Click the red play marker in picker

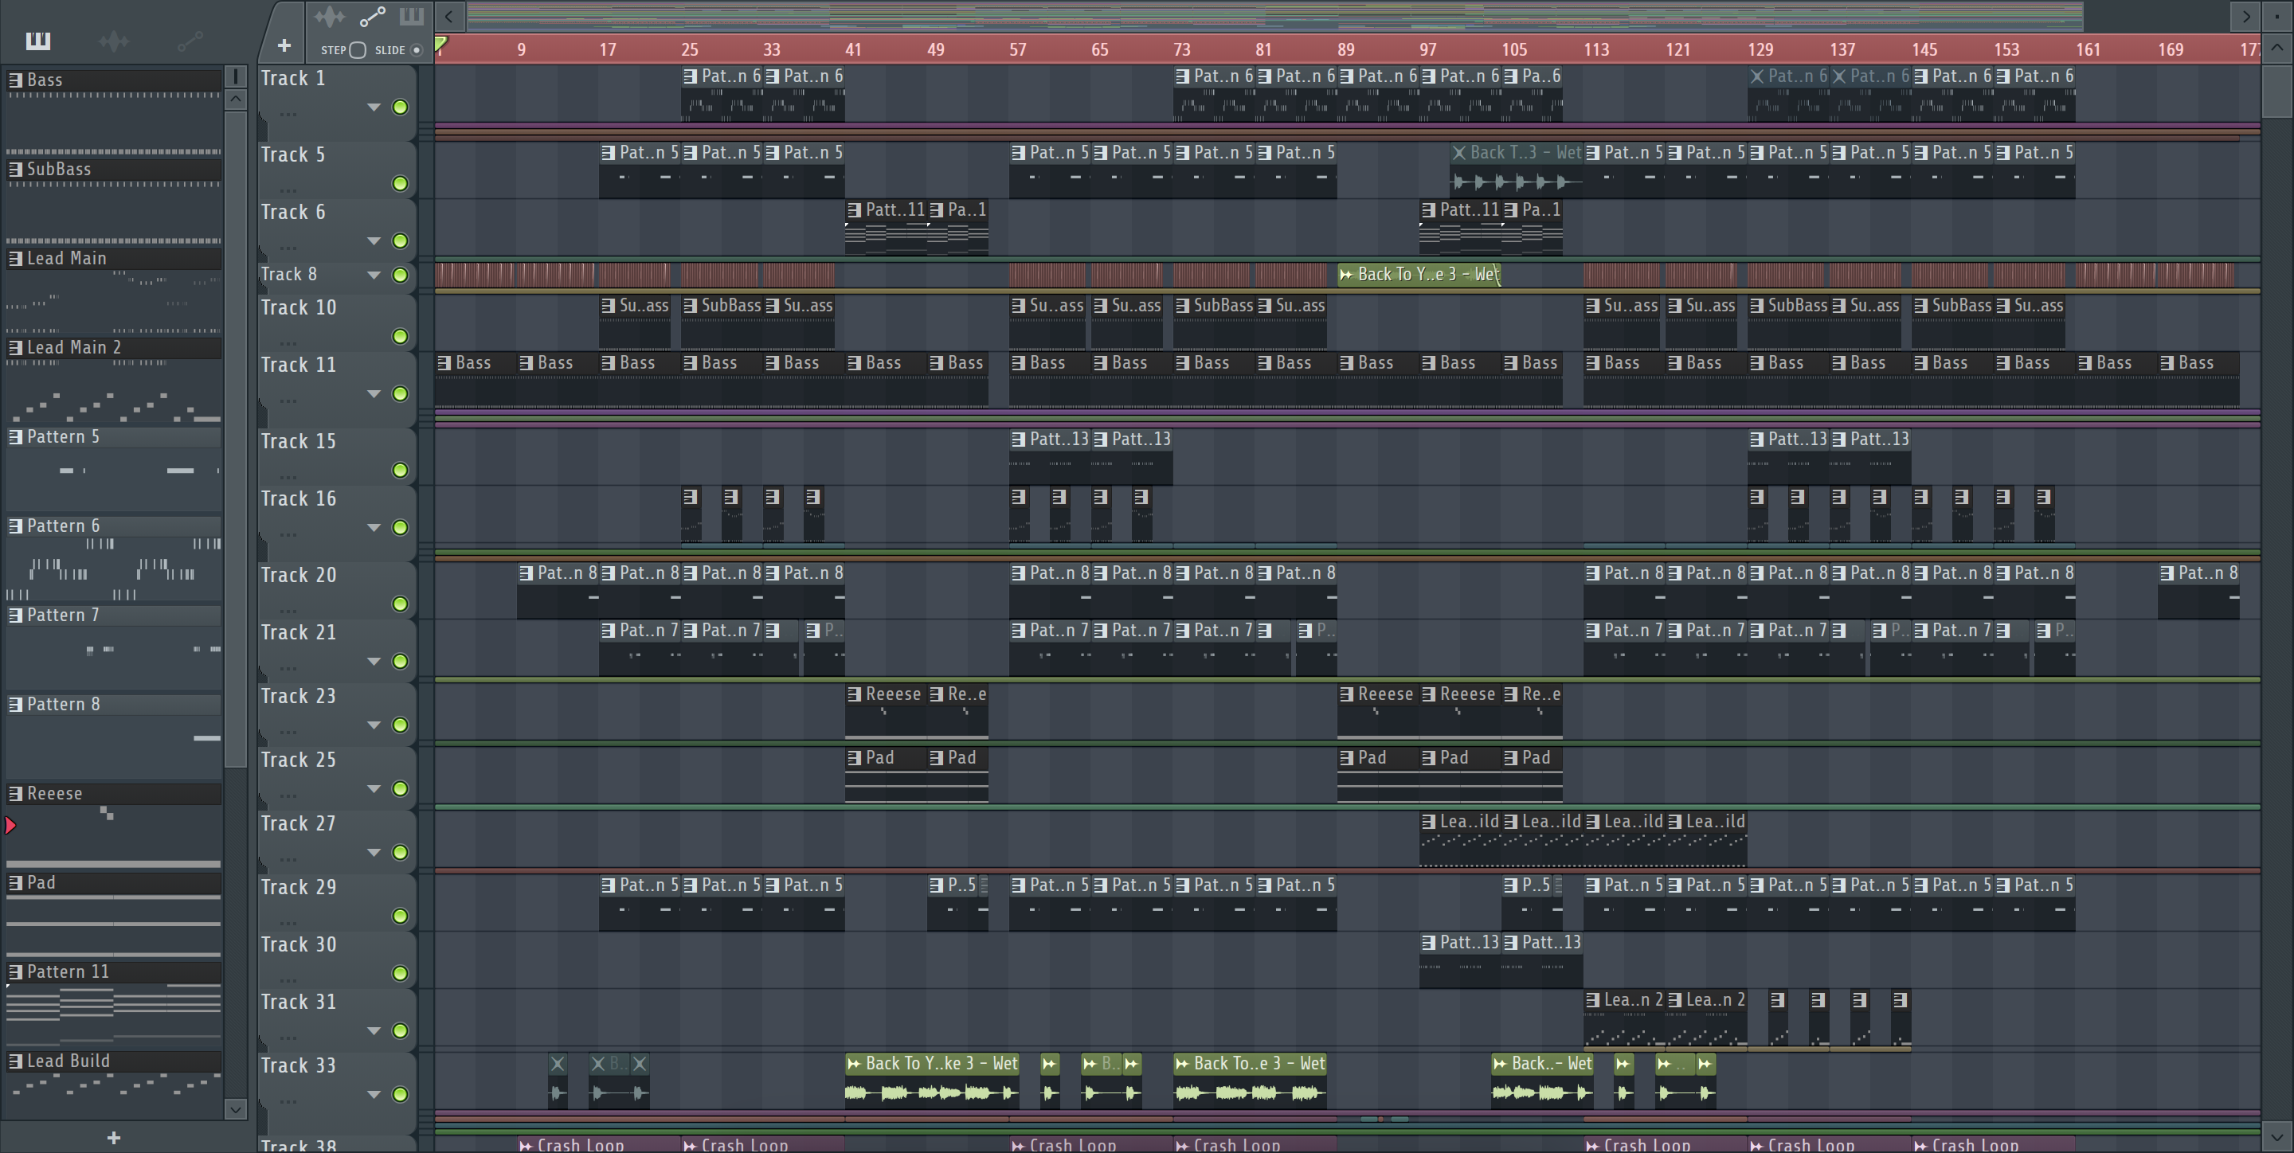[10, 826]
